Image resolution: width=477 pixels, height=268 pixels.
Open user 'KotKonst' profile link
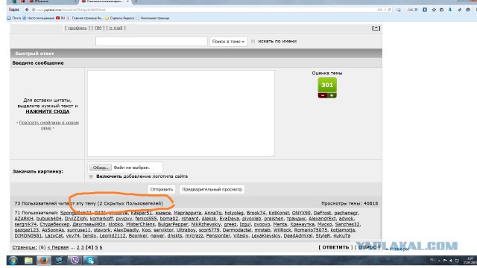point(279,213)
